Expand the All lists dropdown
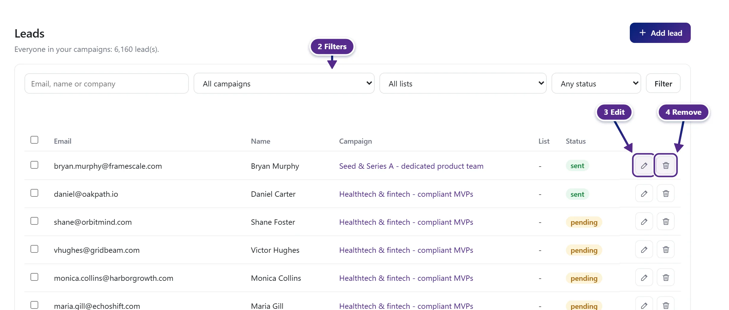This screenshot has height=310, width=729. click(x=463, y=83)
